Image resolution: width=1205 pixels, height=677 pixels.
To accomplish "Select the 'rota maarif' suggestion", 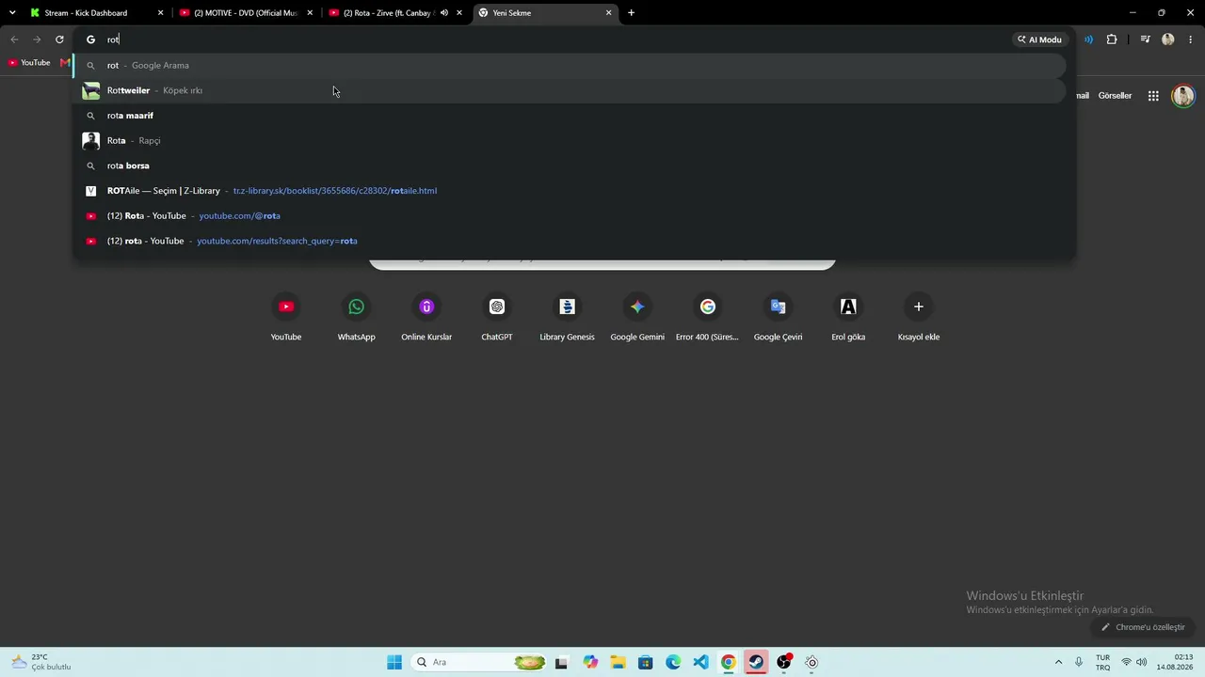I will point(570,116).
